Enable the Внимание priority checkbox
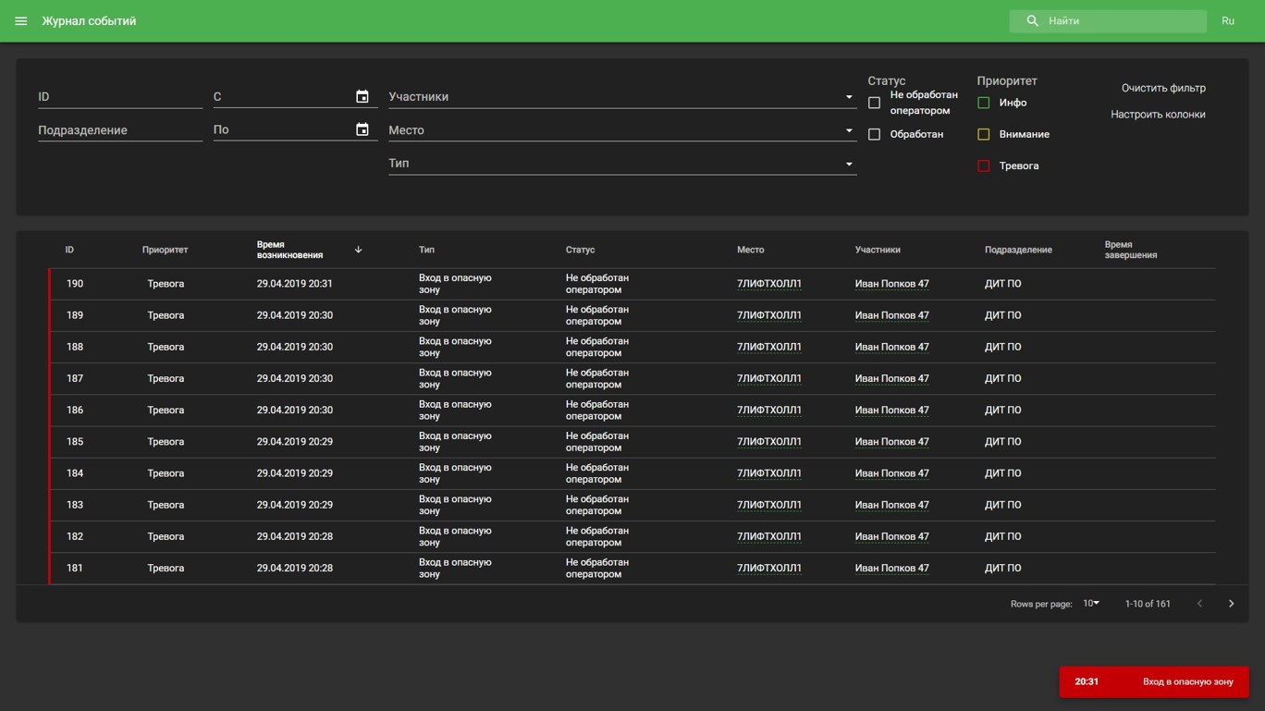Viewport: 1265px width, 711px height. (x=983, y=134)
